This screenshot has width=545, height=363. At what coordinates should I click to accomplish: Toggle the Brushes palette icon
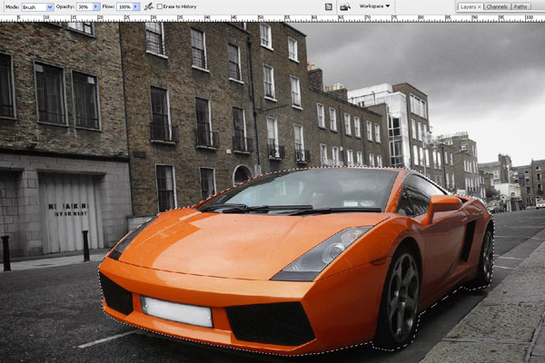click(x=329, y=6)
